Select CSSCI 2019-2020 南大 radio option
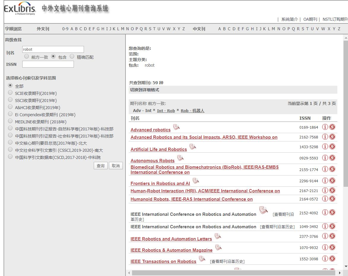Image resolution: width=348 pixels, height=276 pixels. 10,149
